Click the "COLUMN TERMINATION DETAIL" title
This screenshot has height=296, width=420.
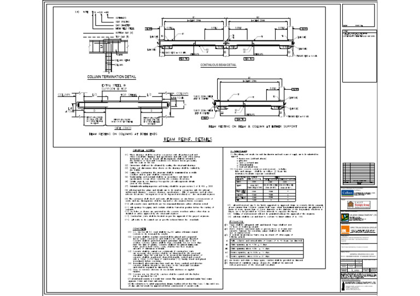pyautogui.click(x=112, y=77)
